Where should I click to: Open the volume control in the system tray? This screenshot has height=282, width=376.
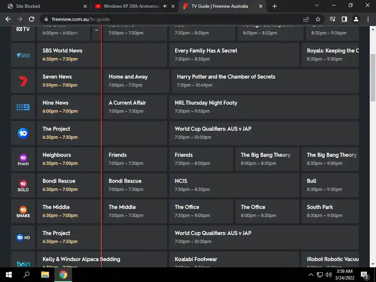329,275
